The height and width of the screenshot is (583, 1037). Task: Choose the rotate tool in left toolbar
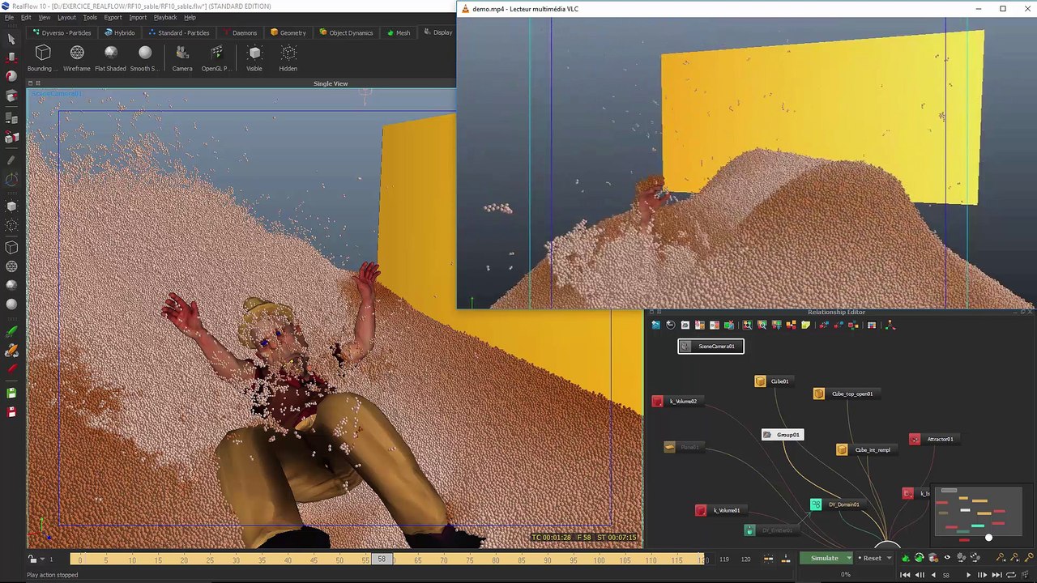coord(11,76)
